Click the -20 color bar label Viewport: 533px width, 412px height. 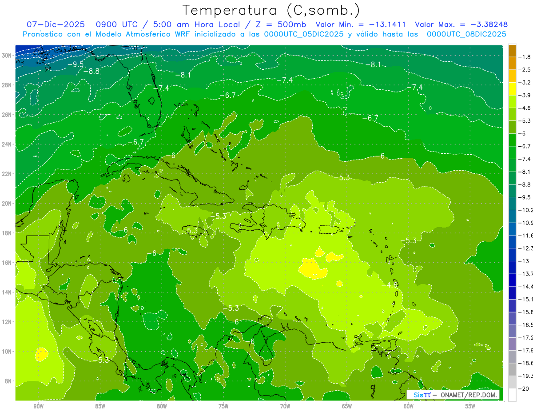[x=523, y=388]
